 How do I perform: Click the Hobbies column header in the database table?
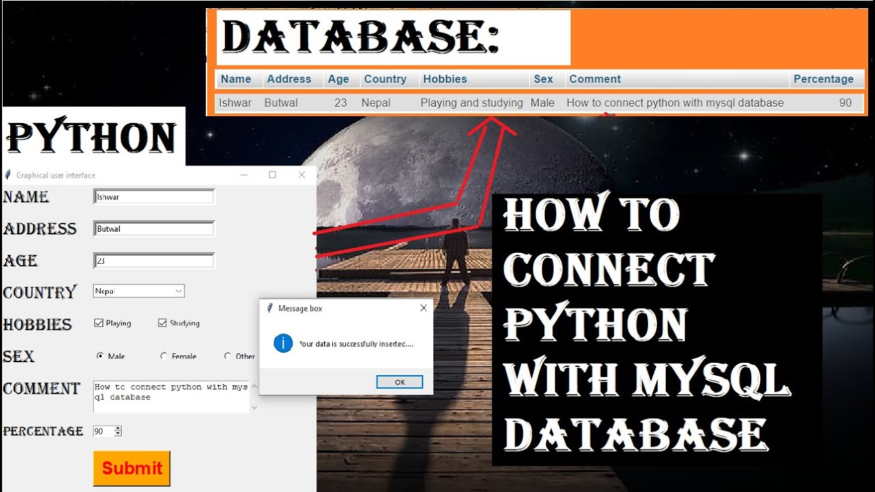click(x=445, y=79)
